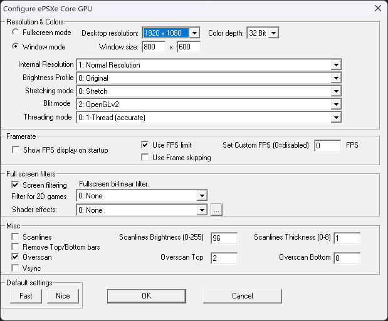Open Shader effects dropdown
Screen dimensions: 388x321
coord(202,210)
